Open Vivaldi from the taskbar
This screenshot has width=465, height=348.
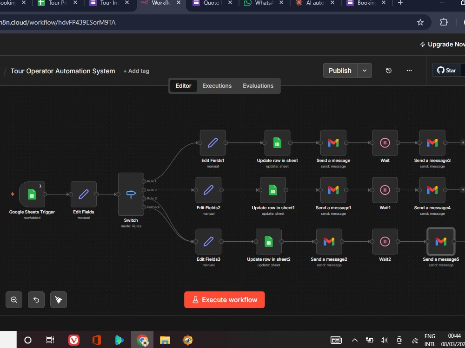pyautogui.click(x=74, y=340)
